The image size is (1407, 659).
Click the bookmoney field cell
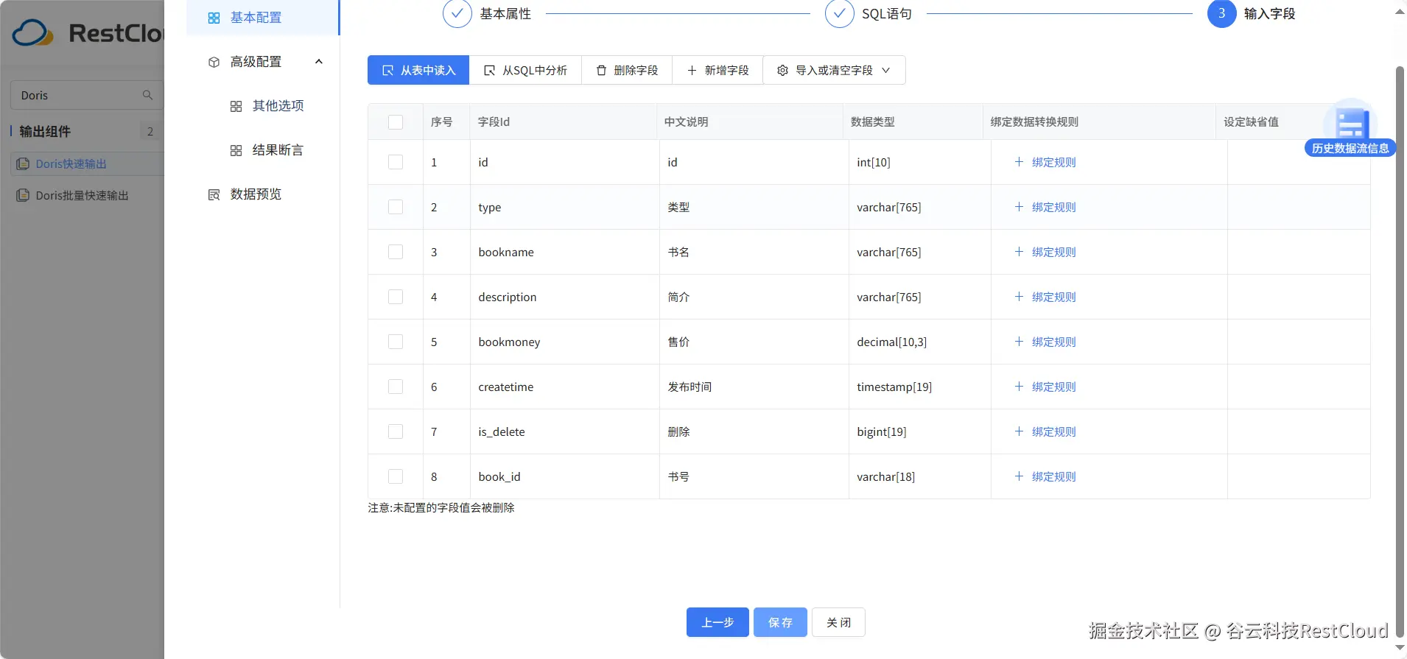pyautogui.click(x=565, y=342)
